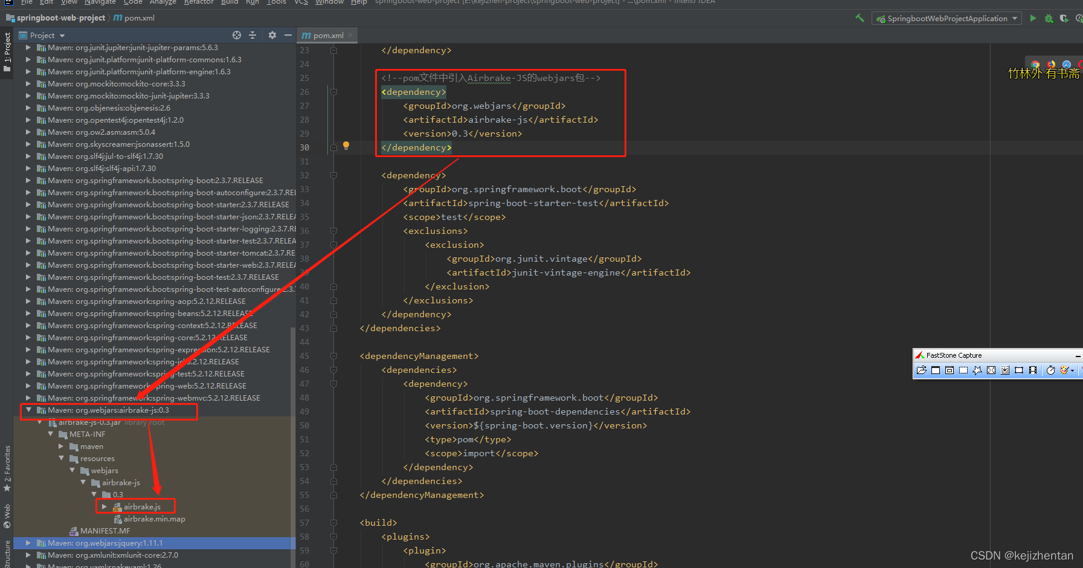Expand the airbrake.js file node
This screenshot has height=568, width=1083.
pos(104,506)
